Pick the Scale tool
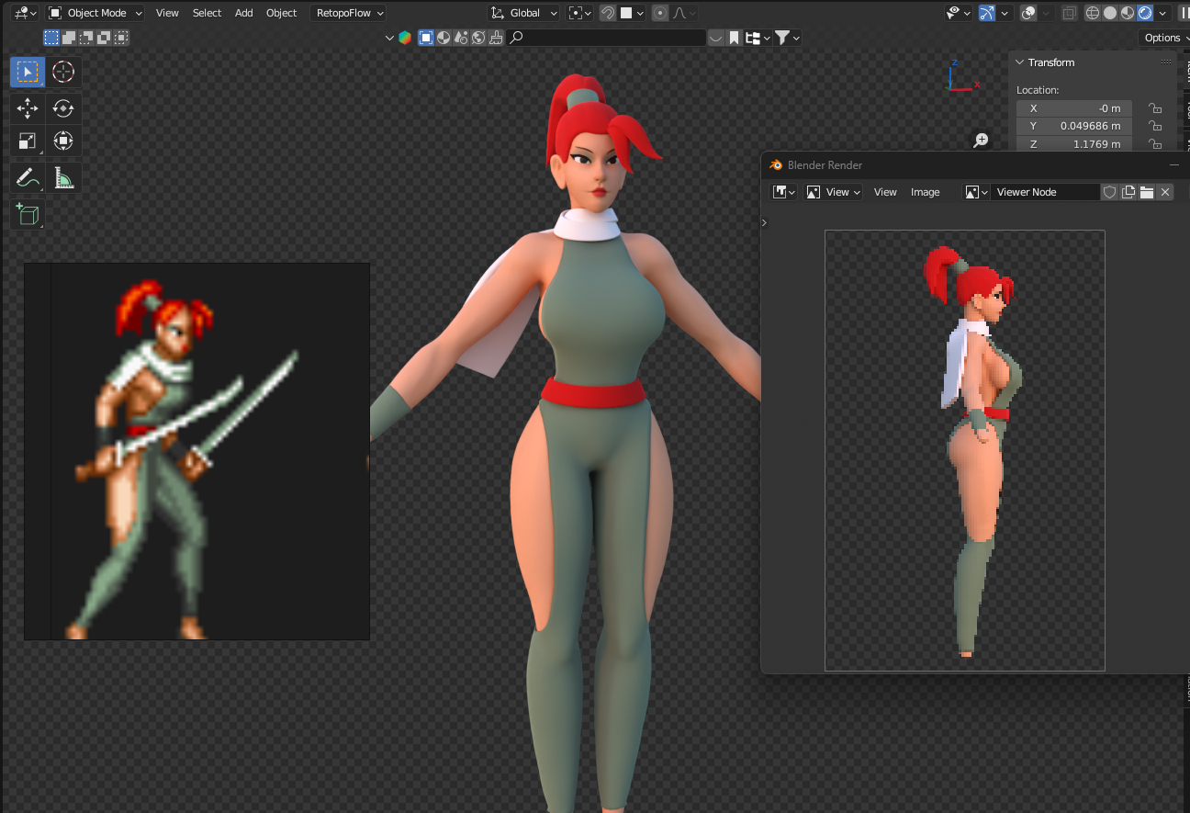The width and height of the screenshot is (1190, 813). pos(28,141)
